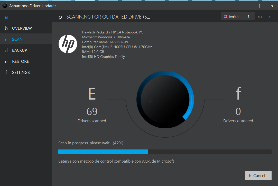Click 'Microsoft Windows 7 Ultimate' text

pos(106,37)
